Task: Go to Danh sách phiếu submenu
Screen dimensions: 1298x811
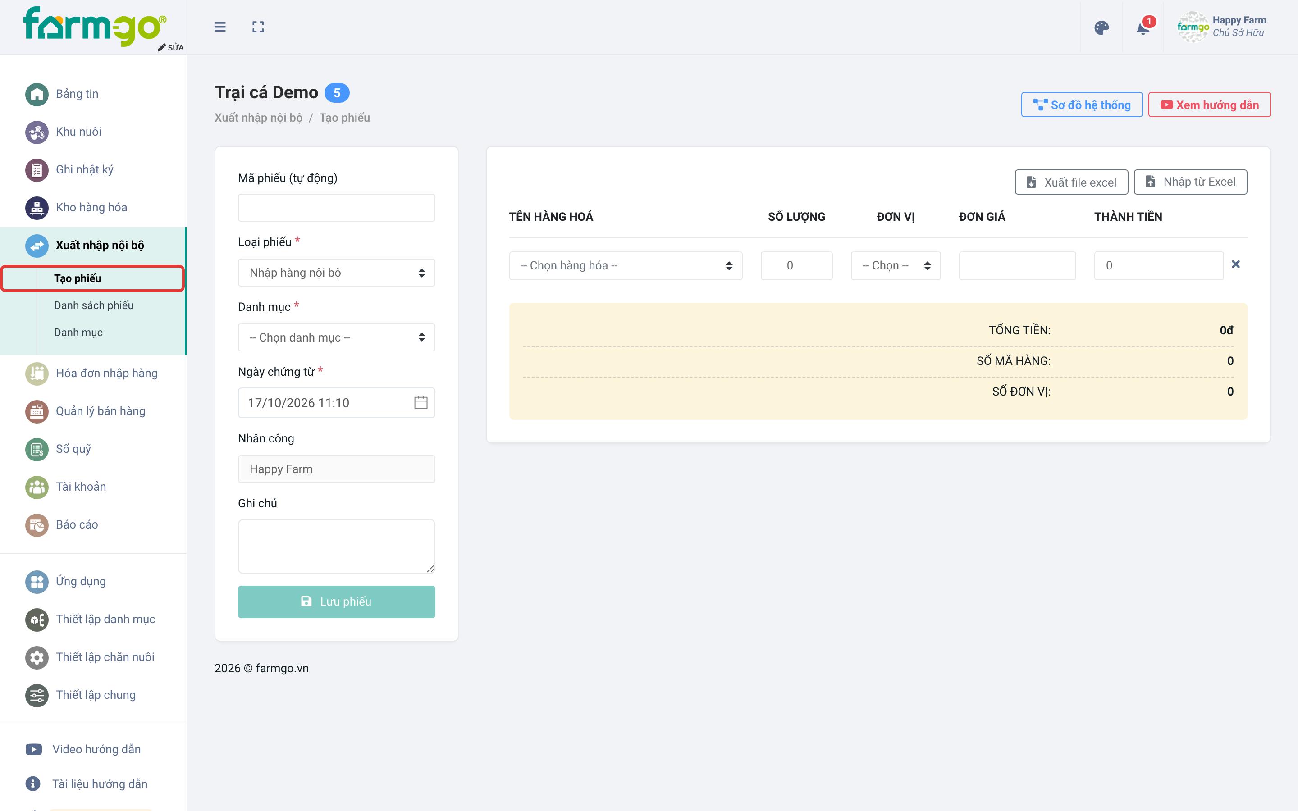Action: pyautogui.click(x=93, y=305)
